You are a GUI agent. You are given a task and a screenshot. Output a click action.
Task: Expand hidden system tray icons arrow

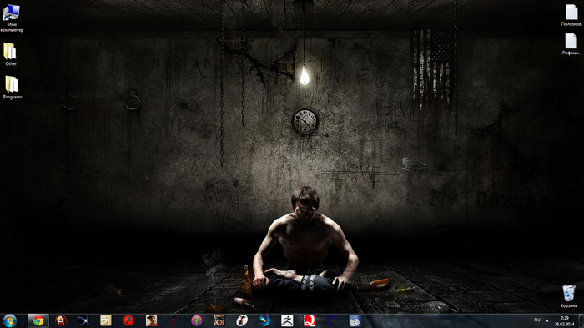pos(547,320)
